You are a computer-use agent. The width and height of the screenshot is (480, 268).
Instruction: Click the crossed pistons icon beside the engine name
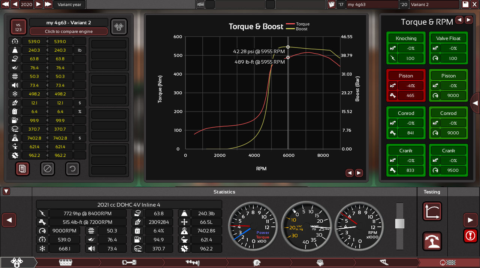click(x=119, y=27)
